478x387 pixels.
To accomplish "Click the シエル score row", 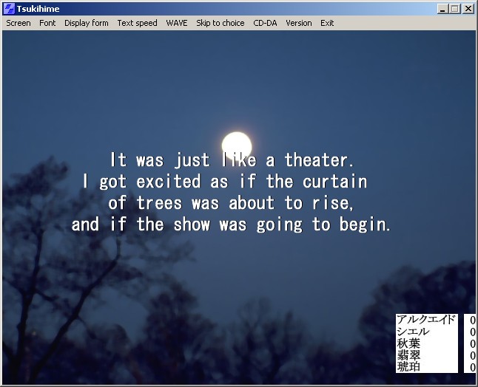I will [435, 332].
